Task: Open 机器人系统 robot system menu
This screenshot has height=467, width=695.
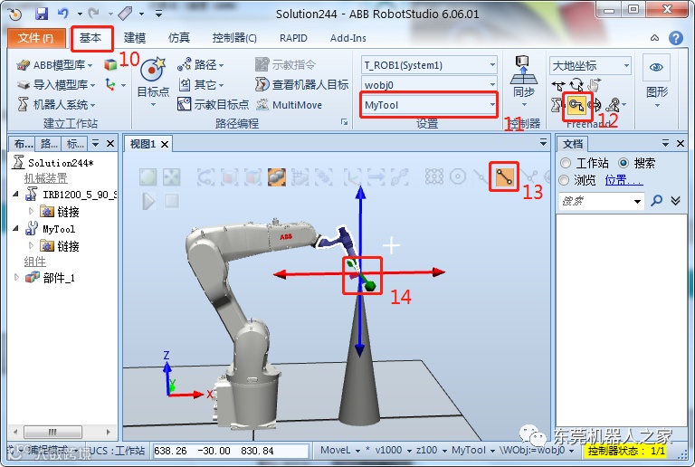Action: coord(56,105)
